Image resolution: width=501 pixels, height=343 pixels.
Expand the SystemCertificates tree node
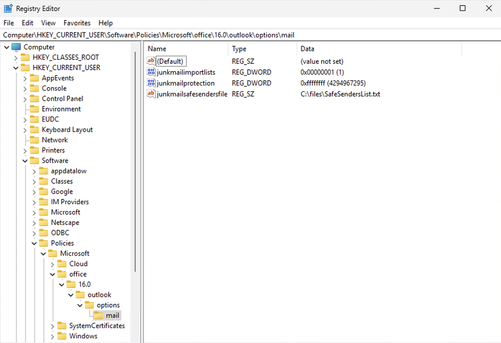[x=52, y=325]
